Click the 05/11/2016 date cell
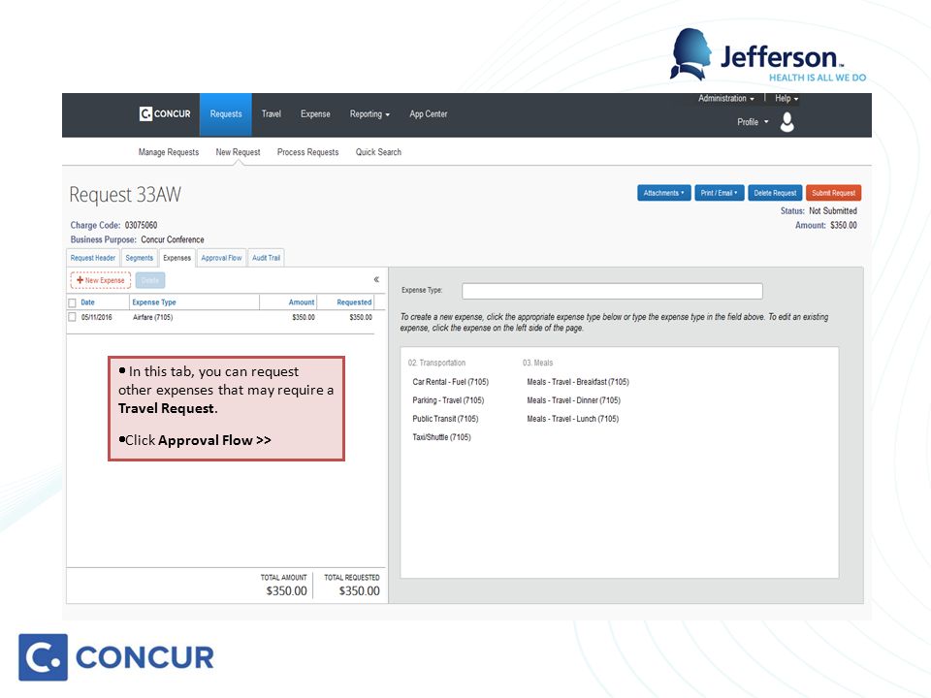 [x=97, y=317]
